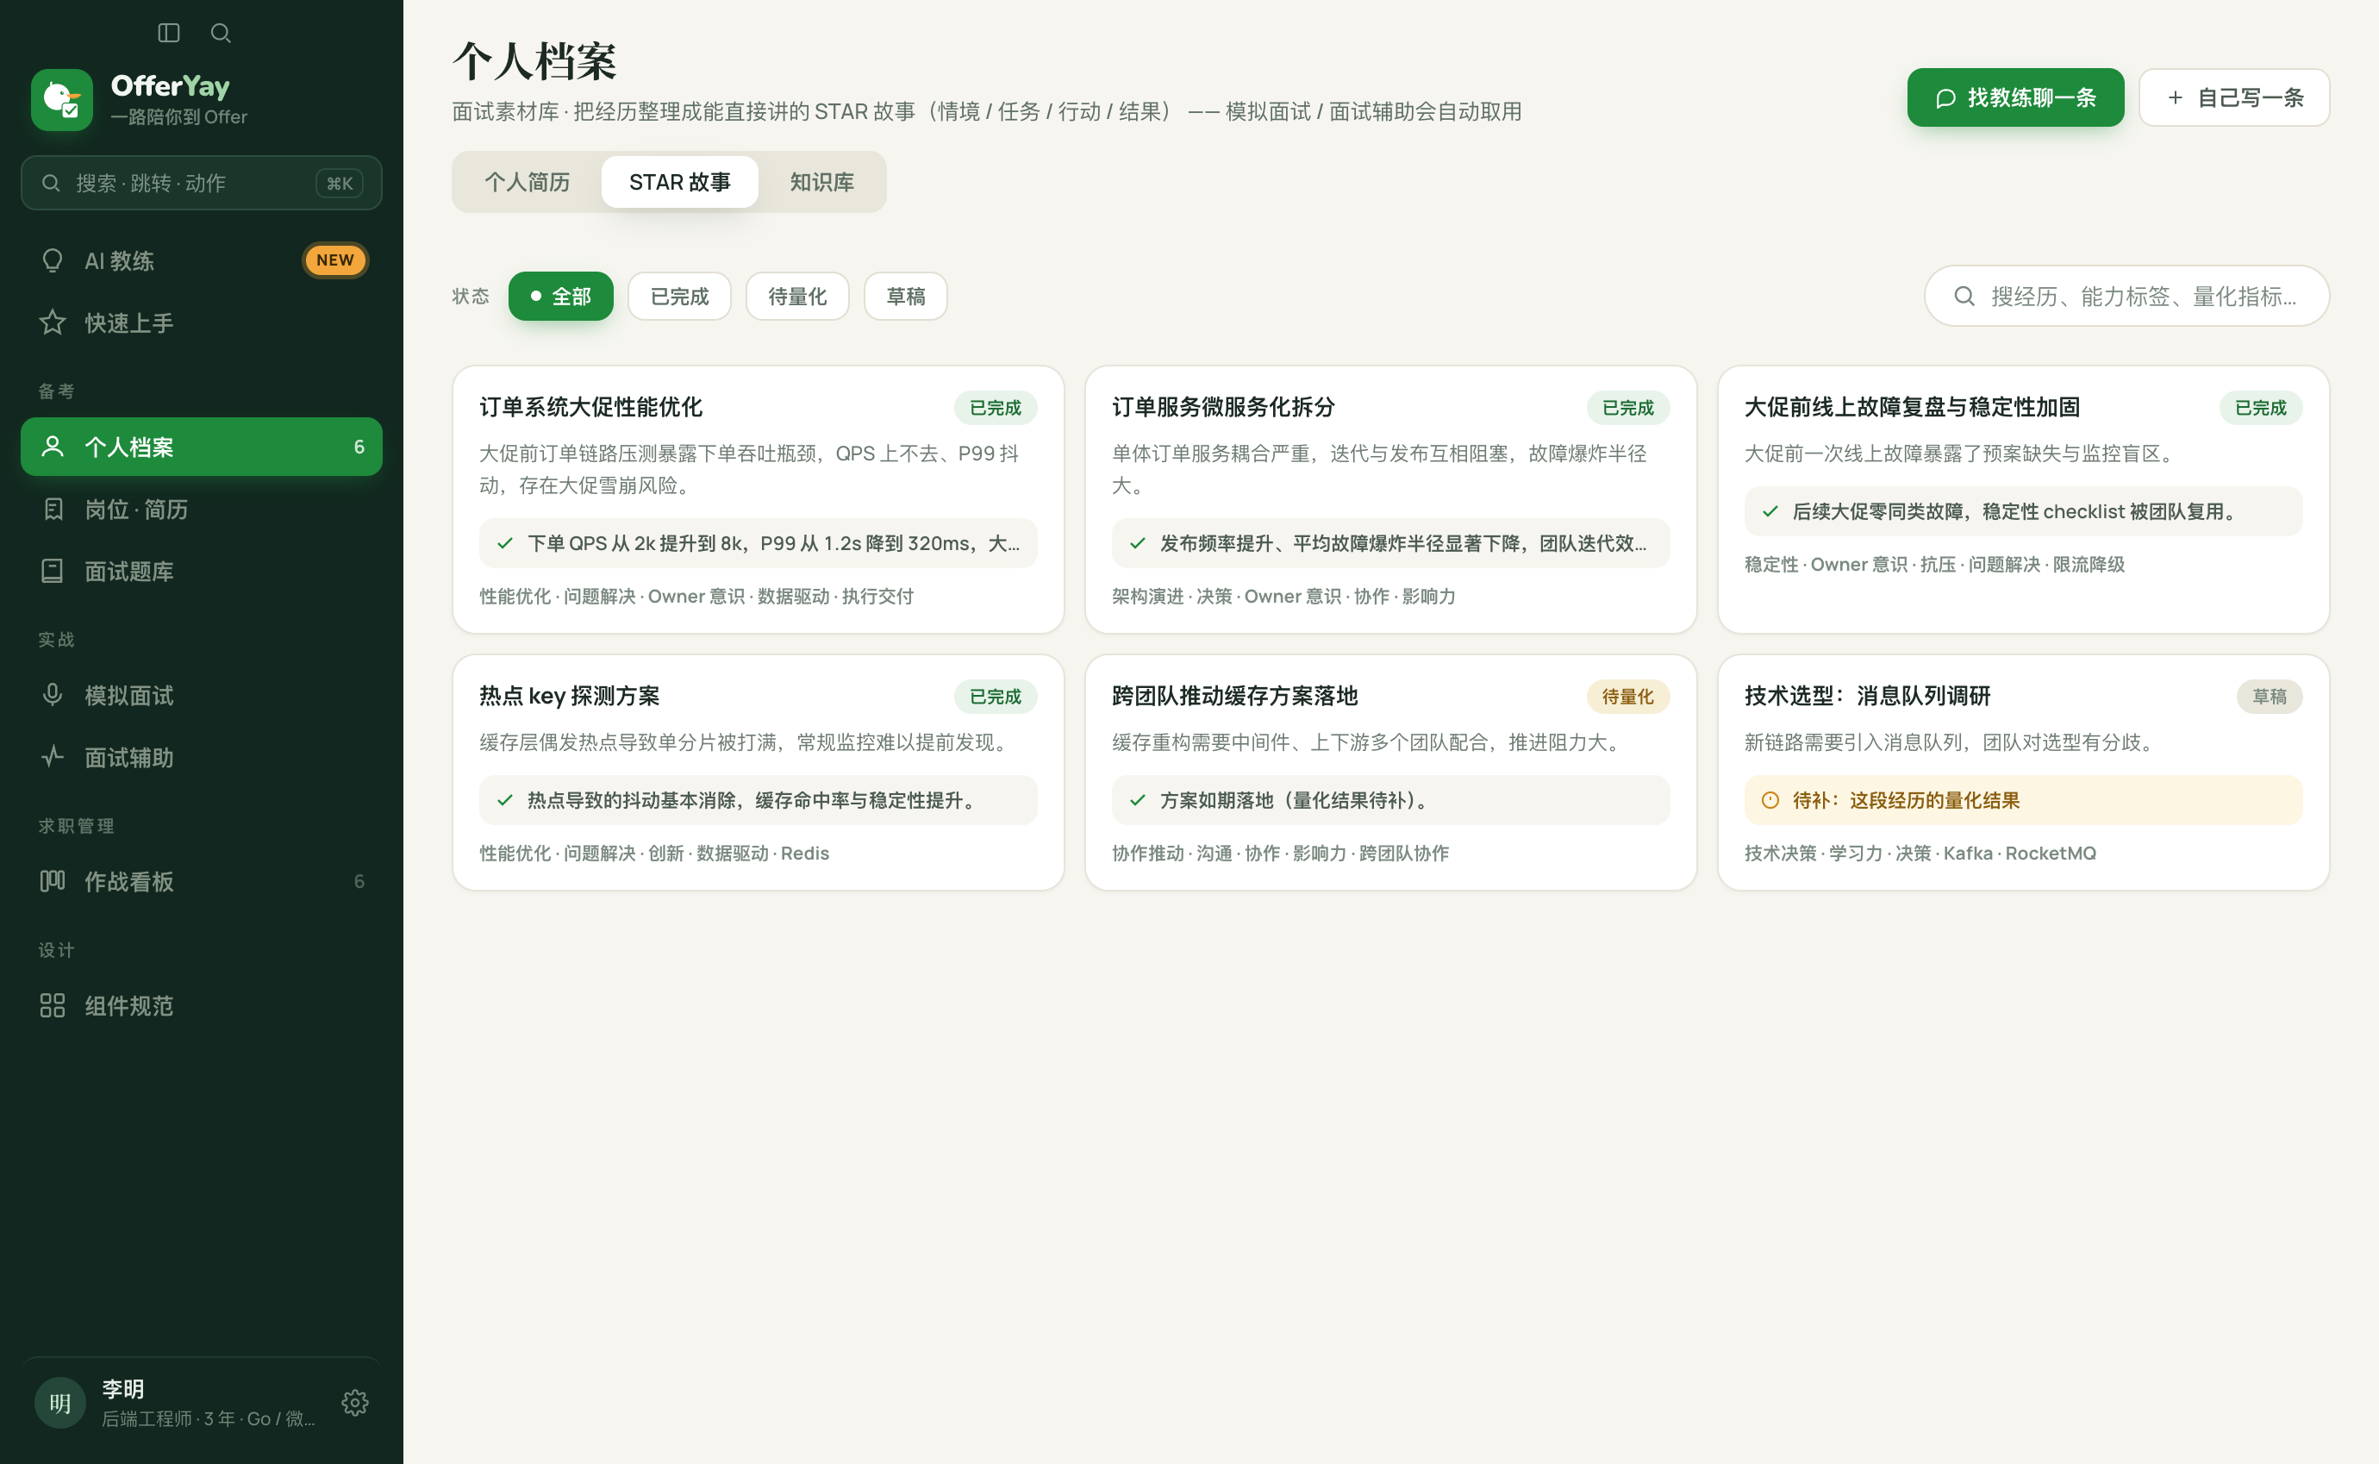Click 已完成 badge on 订单系统大促性能优化
Viewport: 2379px width, 1464px height.
coord(995,408)
